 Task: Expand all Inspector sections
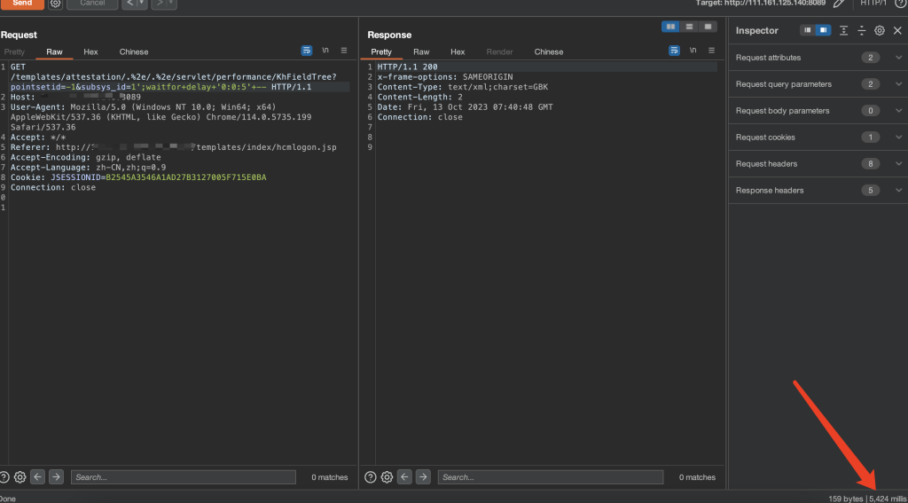point(844,30)
